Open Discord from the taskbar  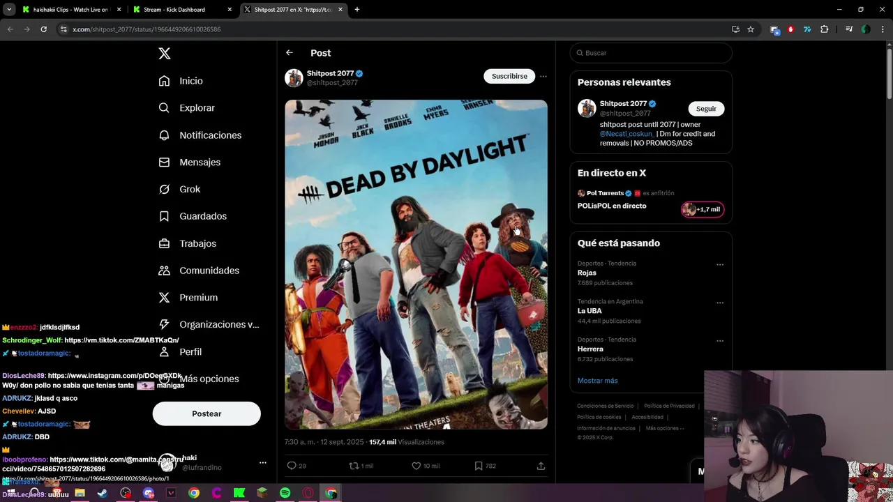pyautogui.click(x=149, y=493)
